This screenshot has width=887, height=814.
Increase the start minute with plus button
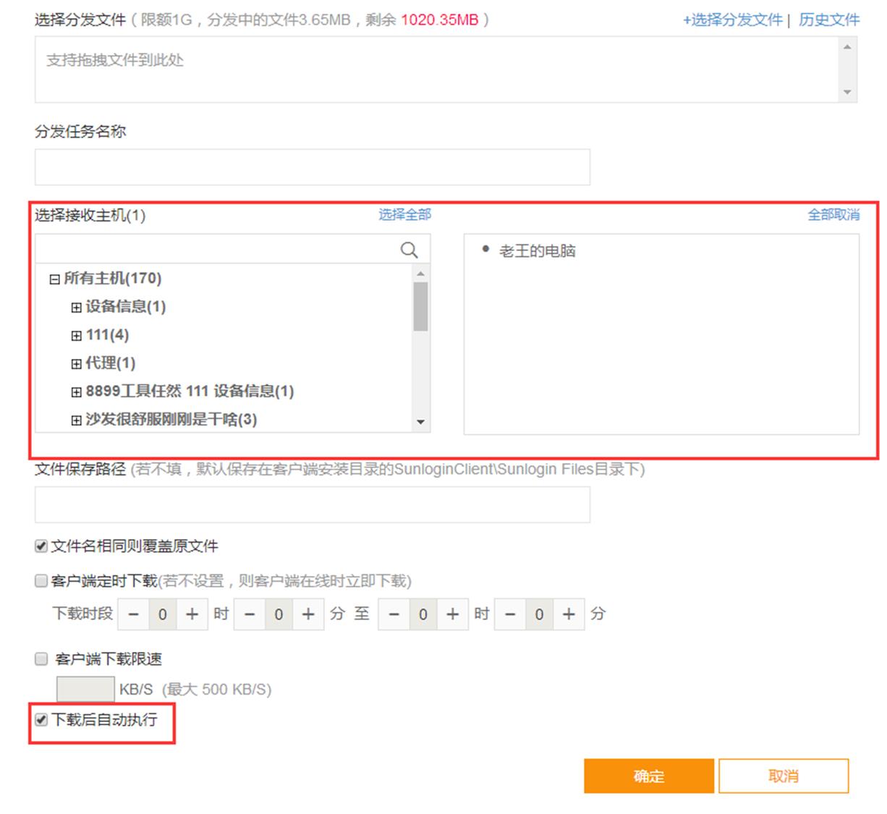pyautogui.click(x=308, y=614)
